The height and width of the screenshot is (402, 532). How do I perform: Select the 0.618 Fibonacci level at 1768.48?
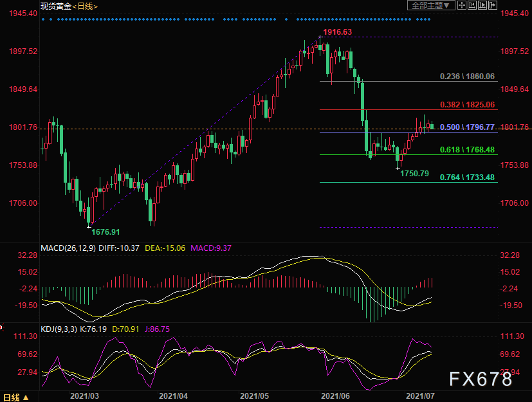pyautogui.click(x=467, y=150)
